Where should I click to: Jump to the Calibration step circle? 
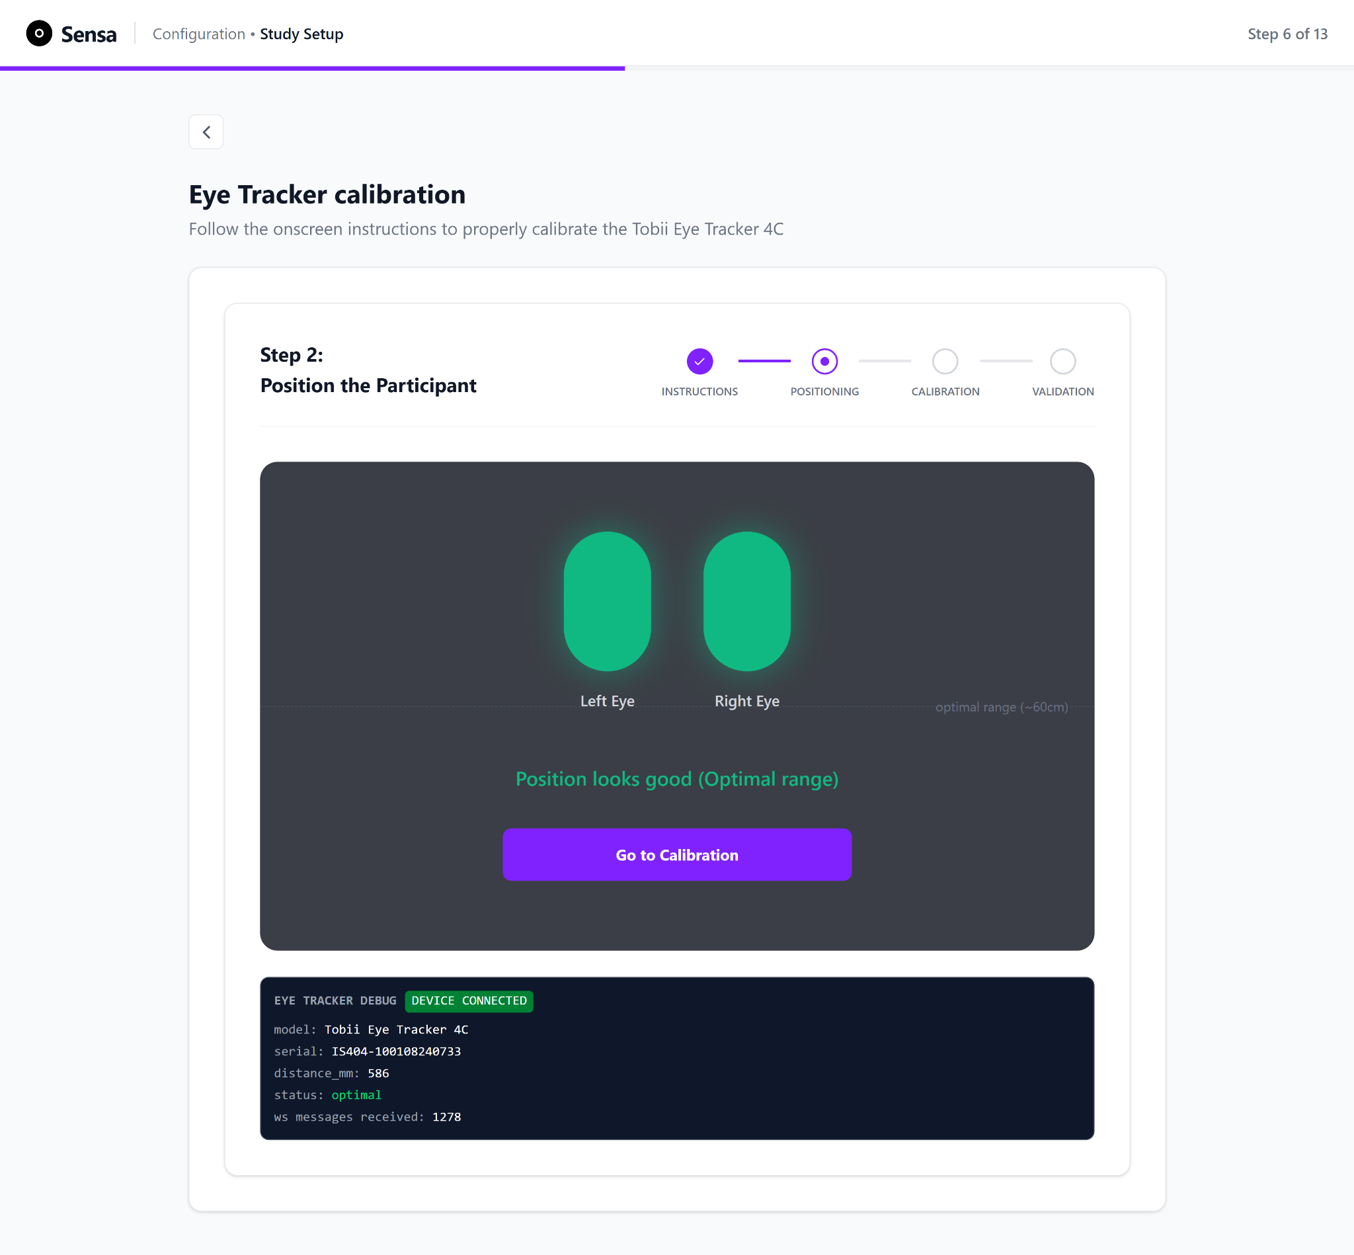pyautogui.click(x=945, y=361)
